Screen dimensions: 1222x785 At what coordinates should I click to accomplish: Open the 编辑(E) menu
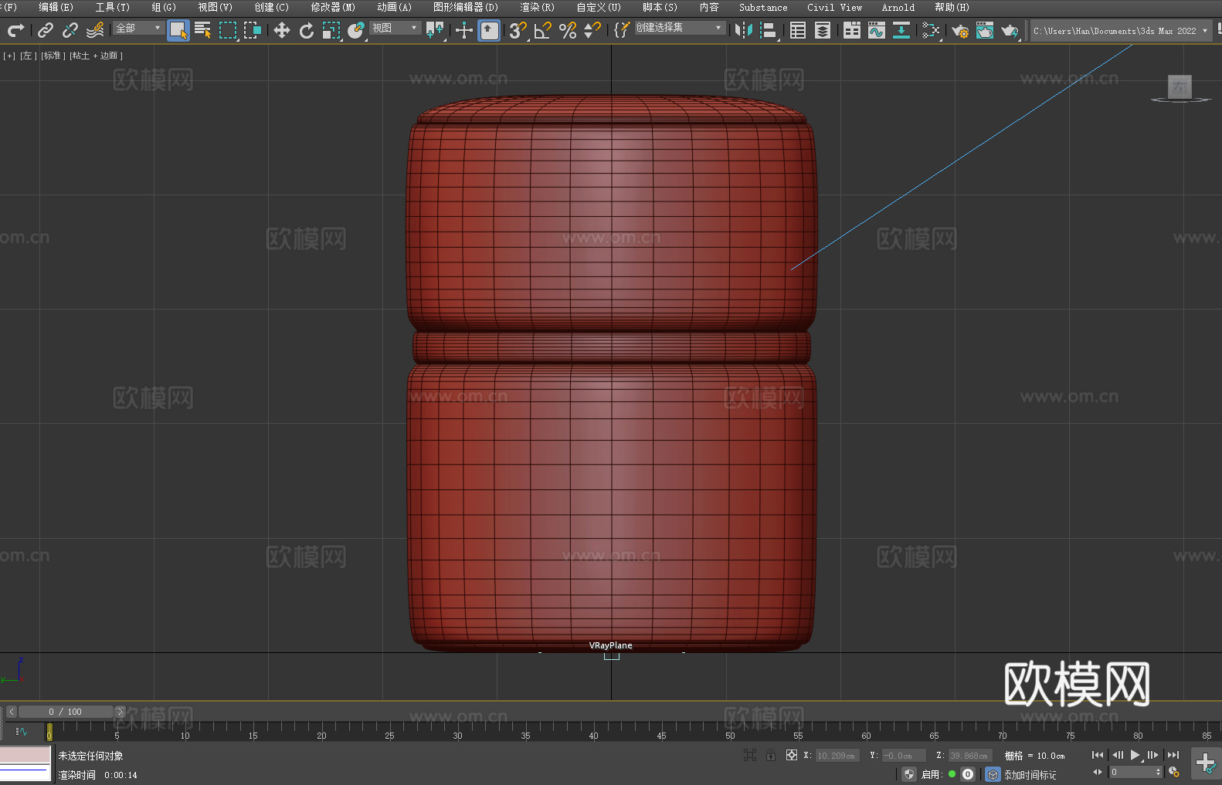click(x=56, y=7)
